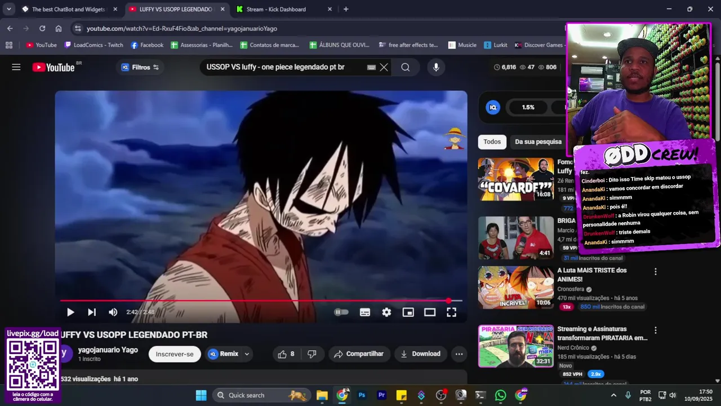
Task: Open WhatsApp from the taskbar
Action: pos(501,395)
